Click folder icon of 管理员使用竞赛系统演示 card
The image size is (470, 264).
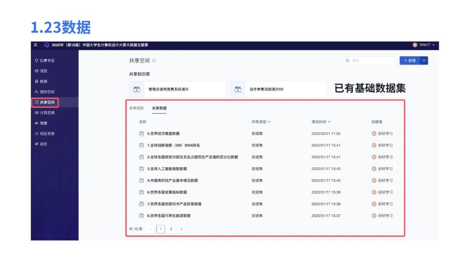coord(137,89)
